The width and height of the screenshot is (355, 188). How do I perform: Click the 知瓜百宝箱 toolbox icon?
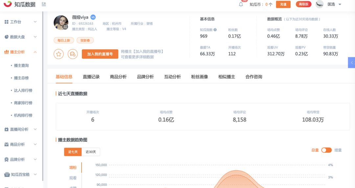[7, 175]
